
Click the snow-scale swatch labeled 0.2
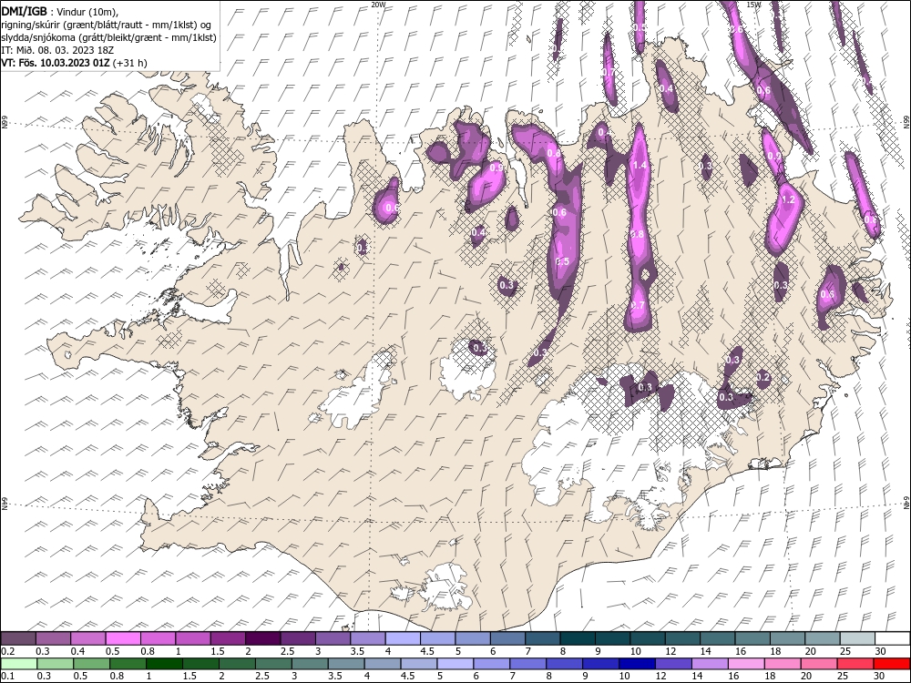18,639
